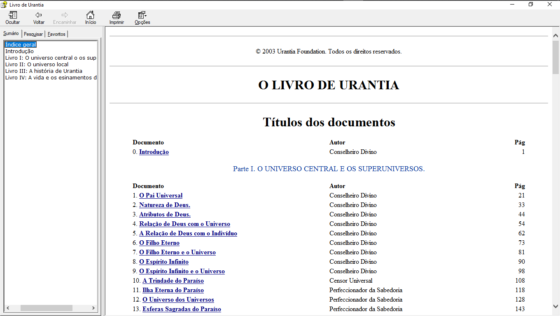Image resolution: width=560 pixels, height=316 pixels.
Task: Open the O Pai Universal link
Action: click(161, 195)
